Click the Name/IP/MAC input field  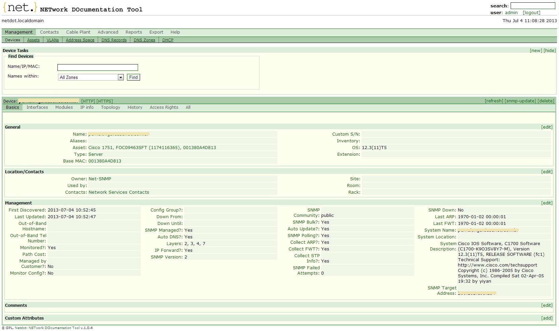pos(97,67)
